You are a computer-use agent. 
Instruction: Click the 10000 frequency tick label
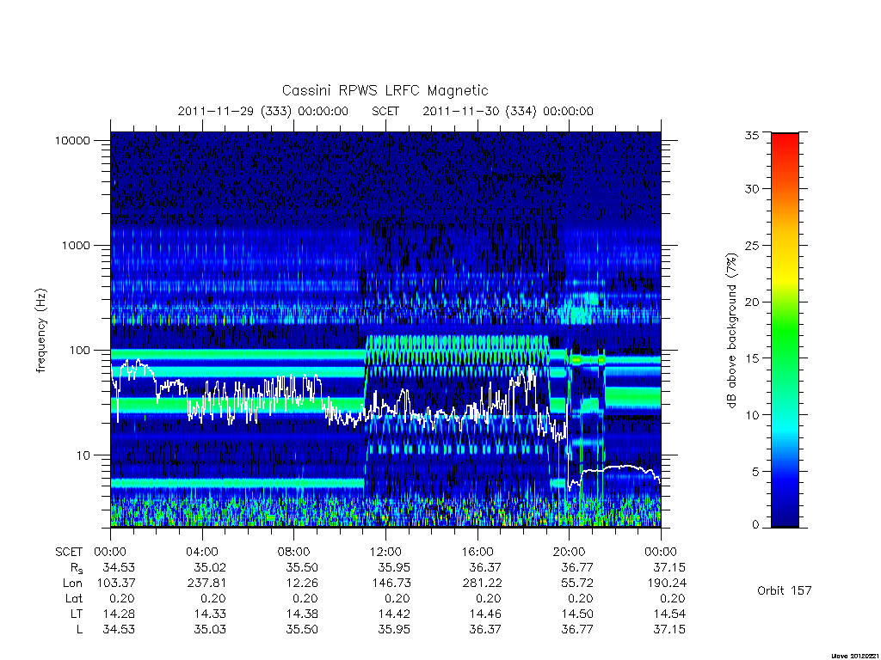tap(72, 141)
